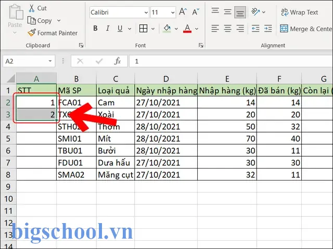Open the Copy options arrow
The image size is (333, 249).
pos(59,21)
